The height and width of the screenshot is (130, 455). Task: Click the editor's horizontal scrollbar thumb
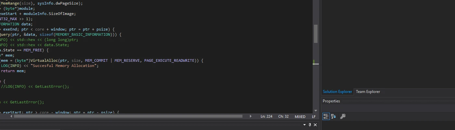point(128,116)
